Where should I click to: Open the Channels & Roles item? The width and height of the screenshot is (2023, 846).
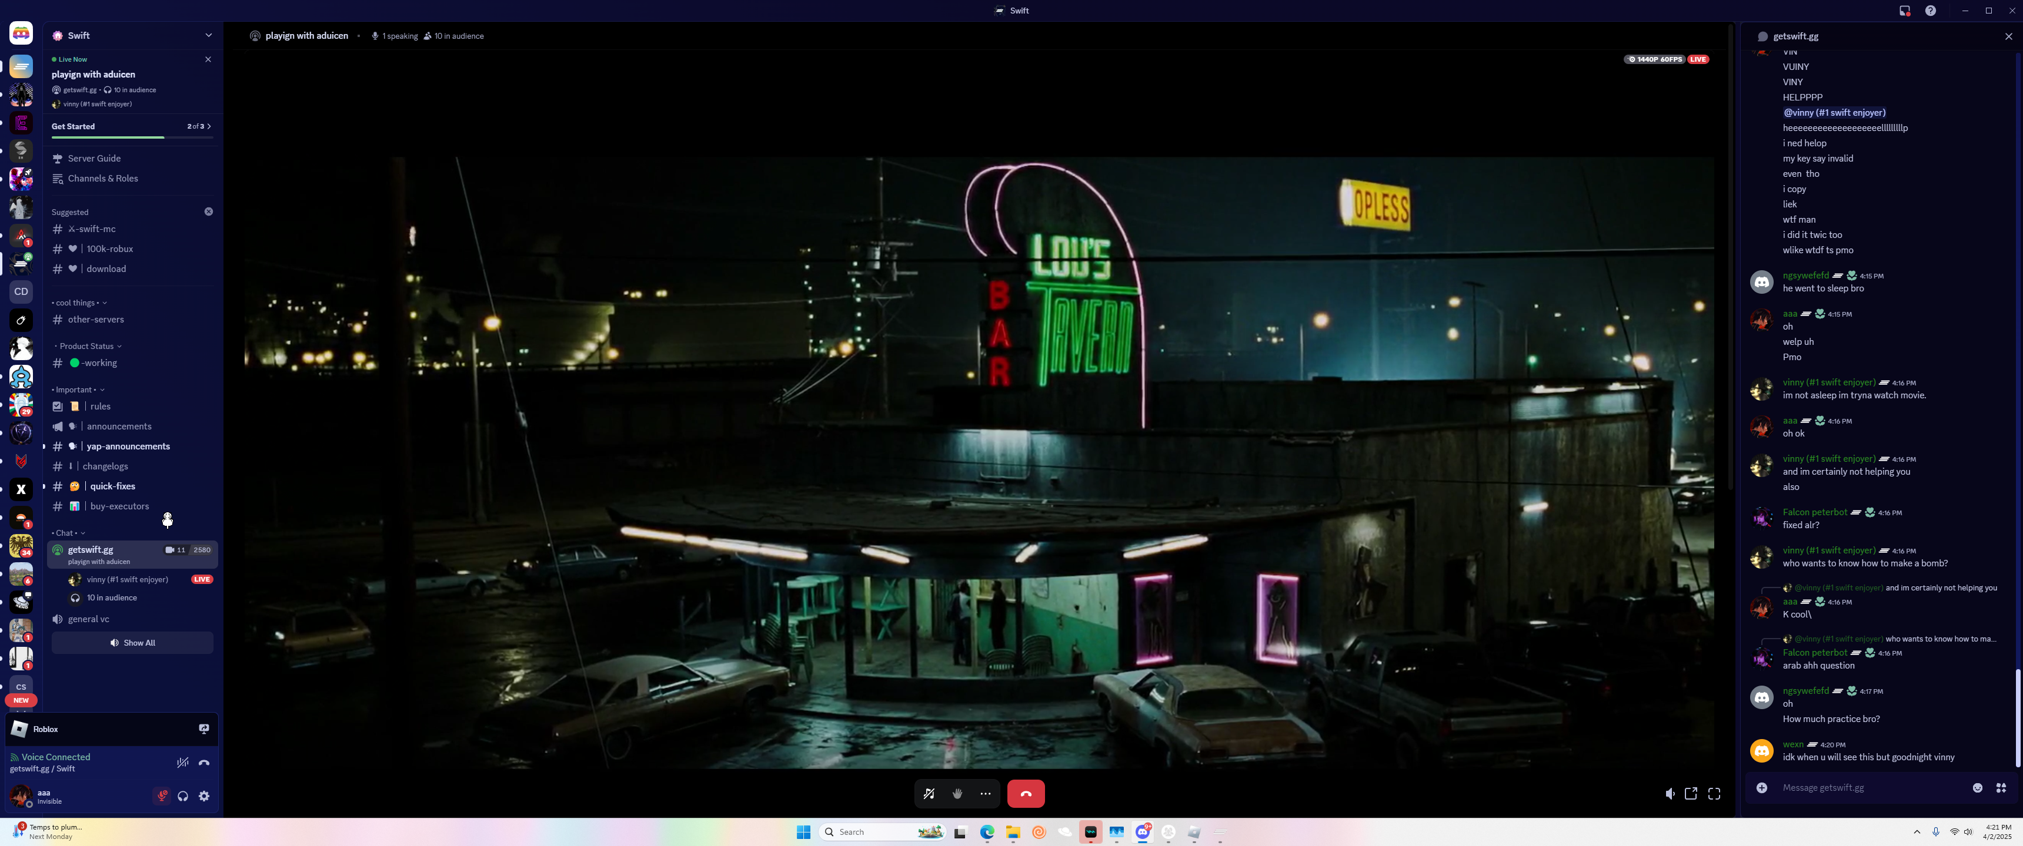click(103, 178)
